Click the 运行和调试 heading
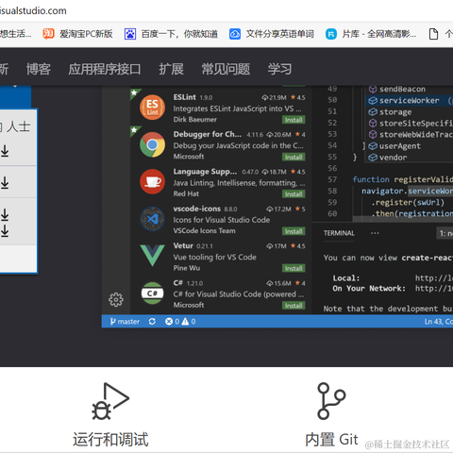 tap(110, 439)
